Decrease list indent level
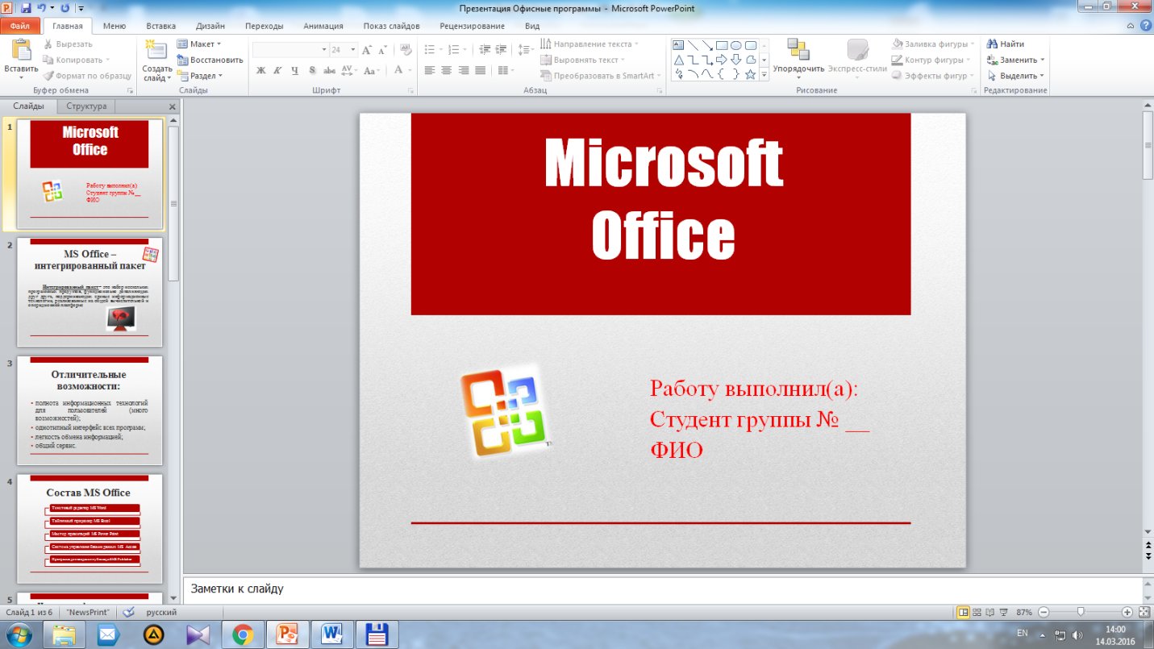 pyautogui.click(x=485, y=50)
